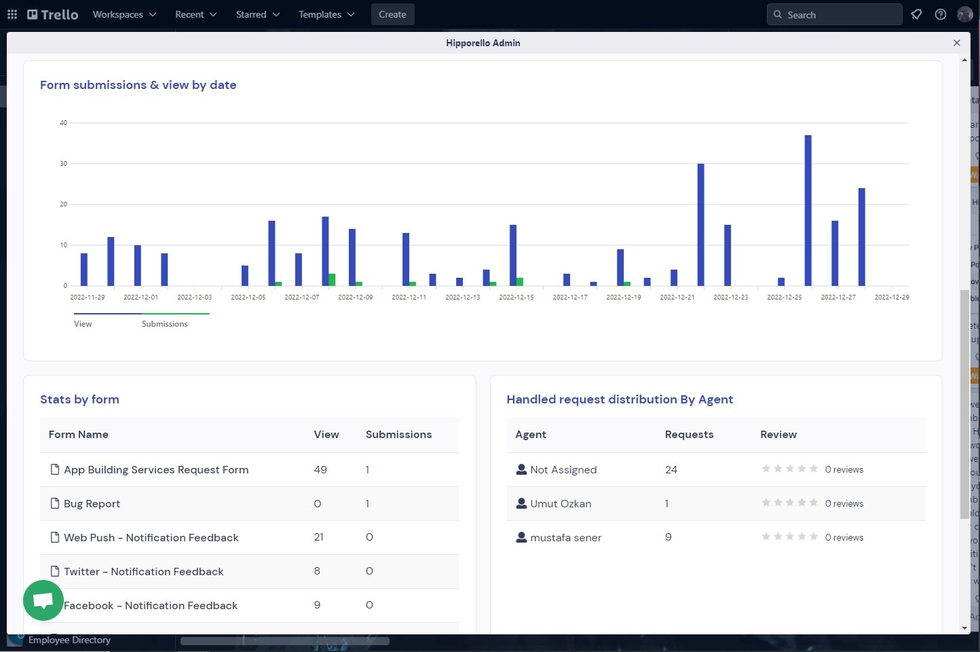Select the Not Assigned agent name
The width and height of the screenshot is (980, 652).
[x=563, y=469]
